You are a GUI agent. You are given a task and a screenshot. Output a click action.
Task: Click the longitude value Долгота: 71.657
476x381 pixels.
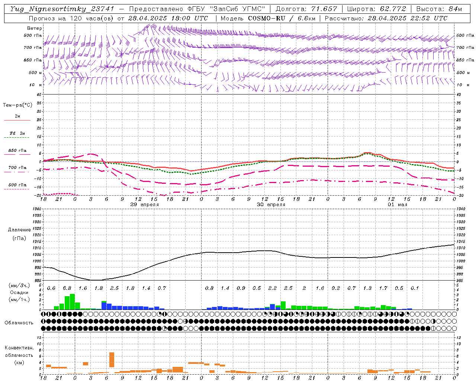click(306, 9)
